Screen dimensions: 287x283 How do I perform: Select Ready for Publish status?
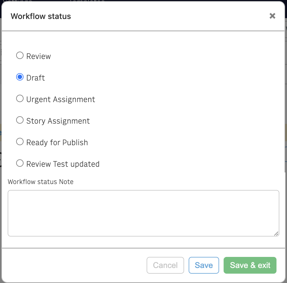pyautogui.click(x=20, y=142)
